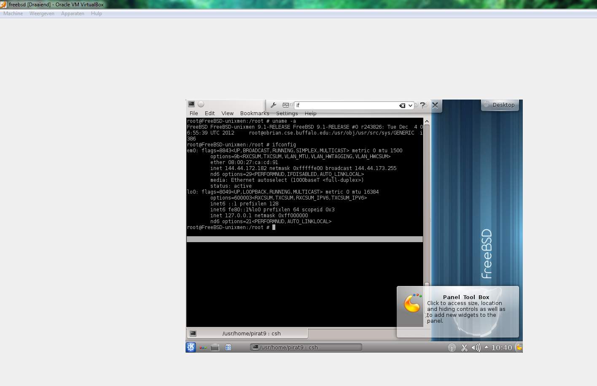This screenshot has width=597, height=386.
Task: Open the file manager icon in panel
Action: (215, 348)
